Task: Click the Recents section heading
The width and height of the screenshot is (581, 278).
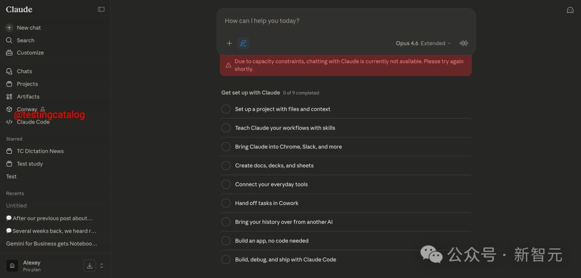Action: 15,193
